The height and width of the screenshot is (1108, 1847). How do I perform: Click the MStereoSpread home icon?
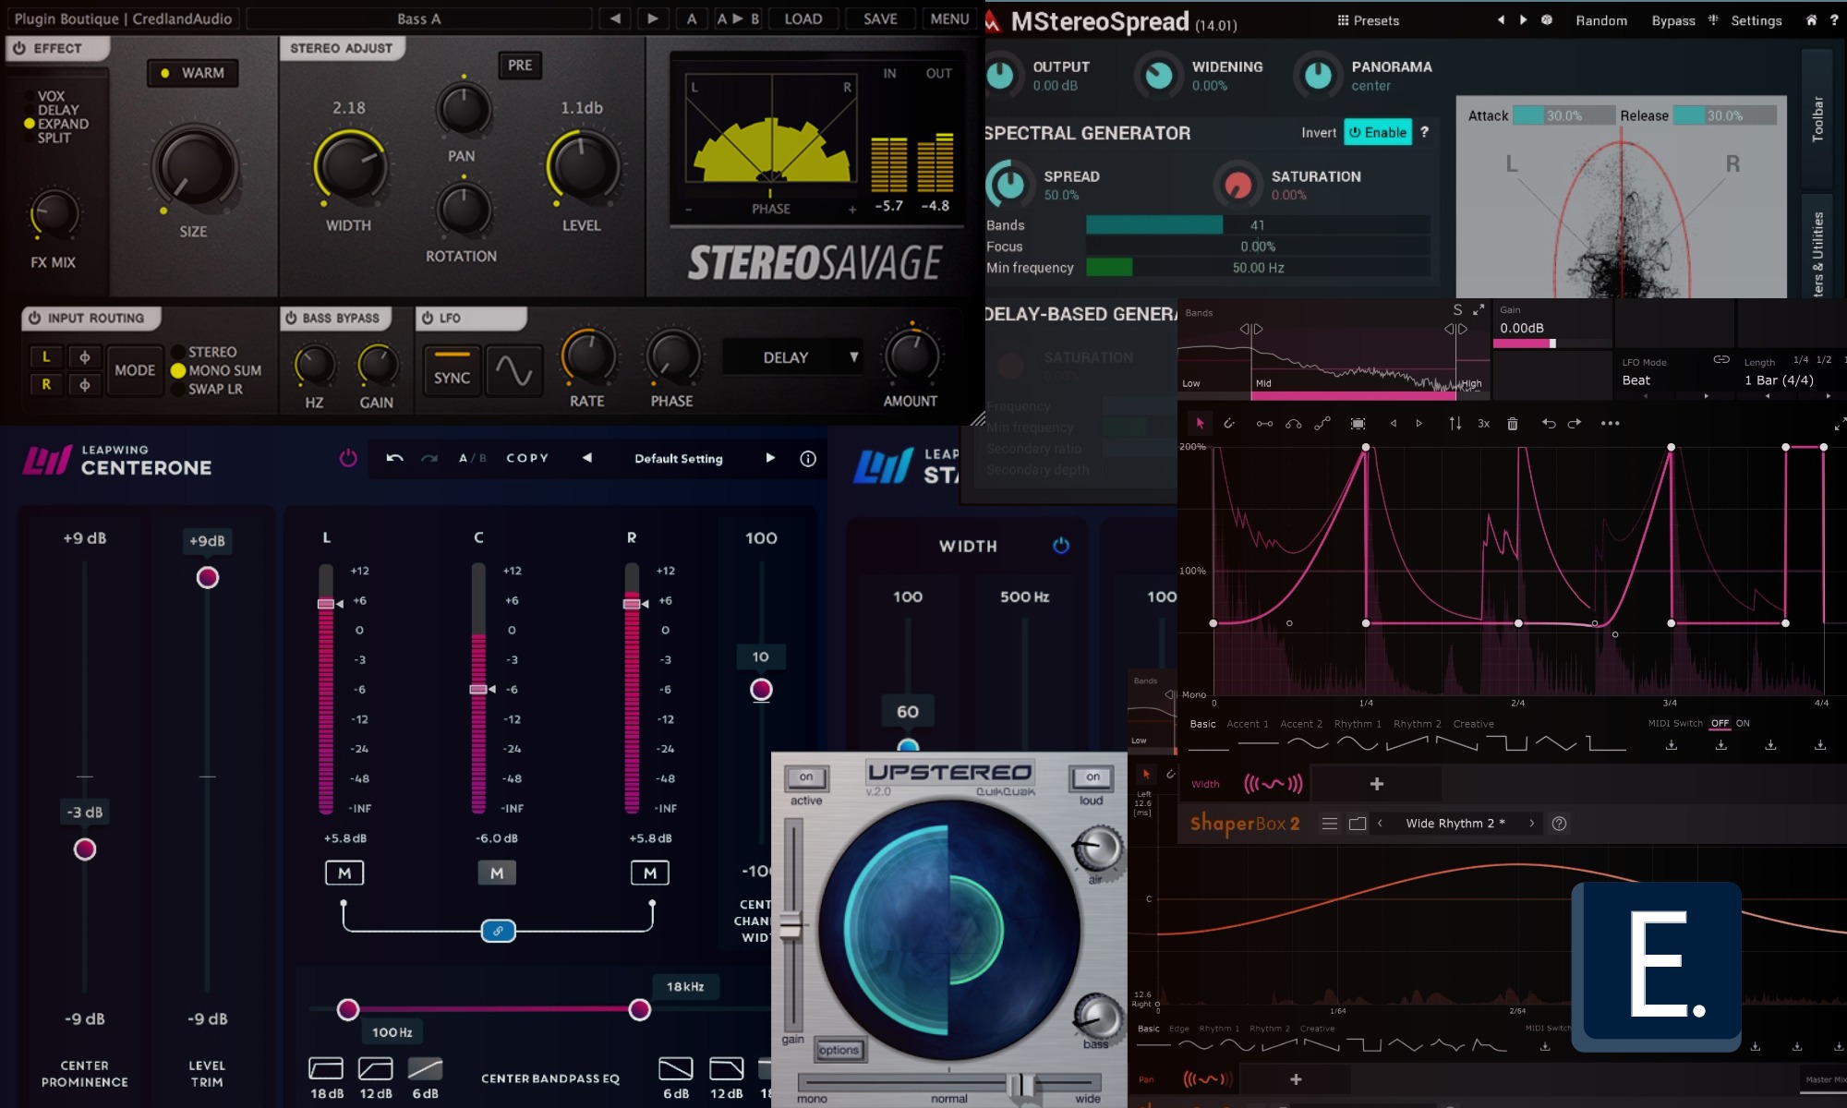pos(1811,19)
